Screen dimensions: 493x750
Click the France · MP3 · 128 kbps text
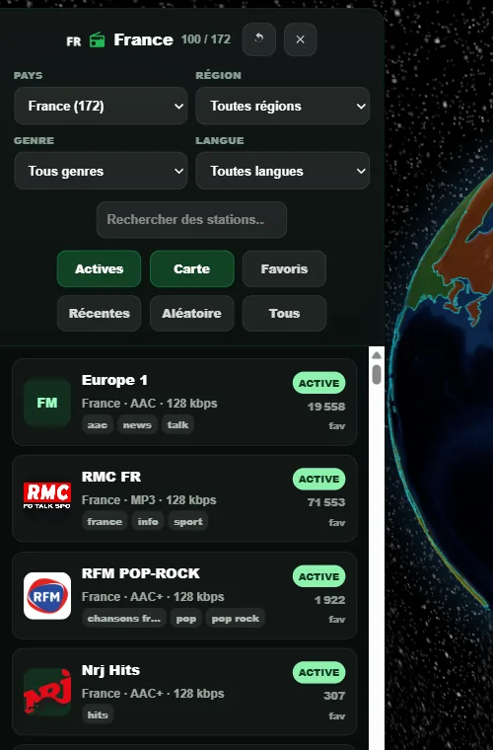tap(149, 500)
